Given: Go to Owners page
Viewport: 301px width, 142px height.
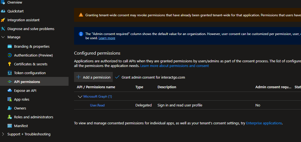Looking at the screenshot, I should coord(20,108).
